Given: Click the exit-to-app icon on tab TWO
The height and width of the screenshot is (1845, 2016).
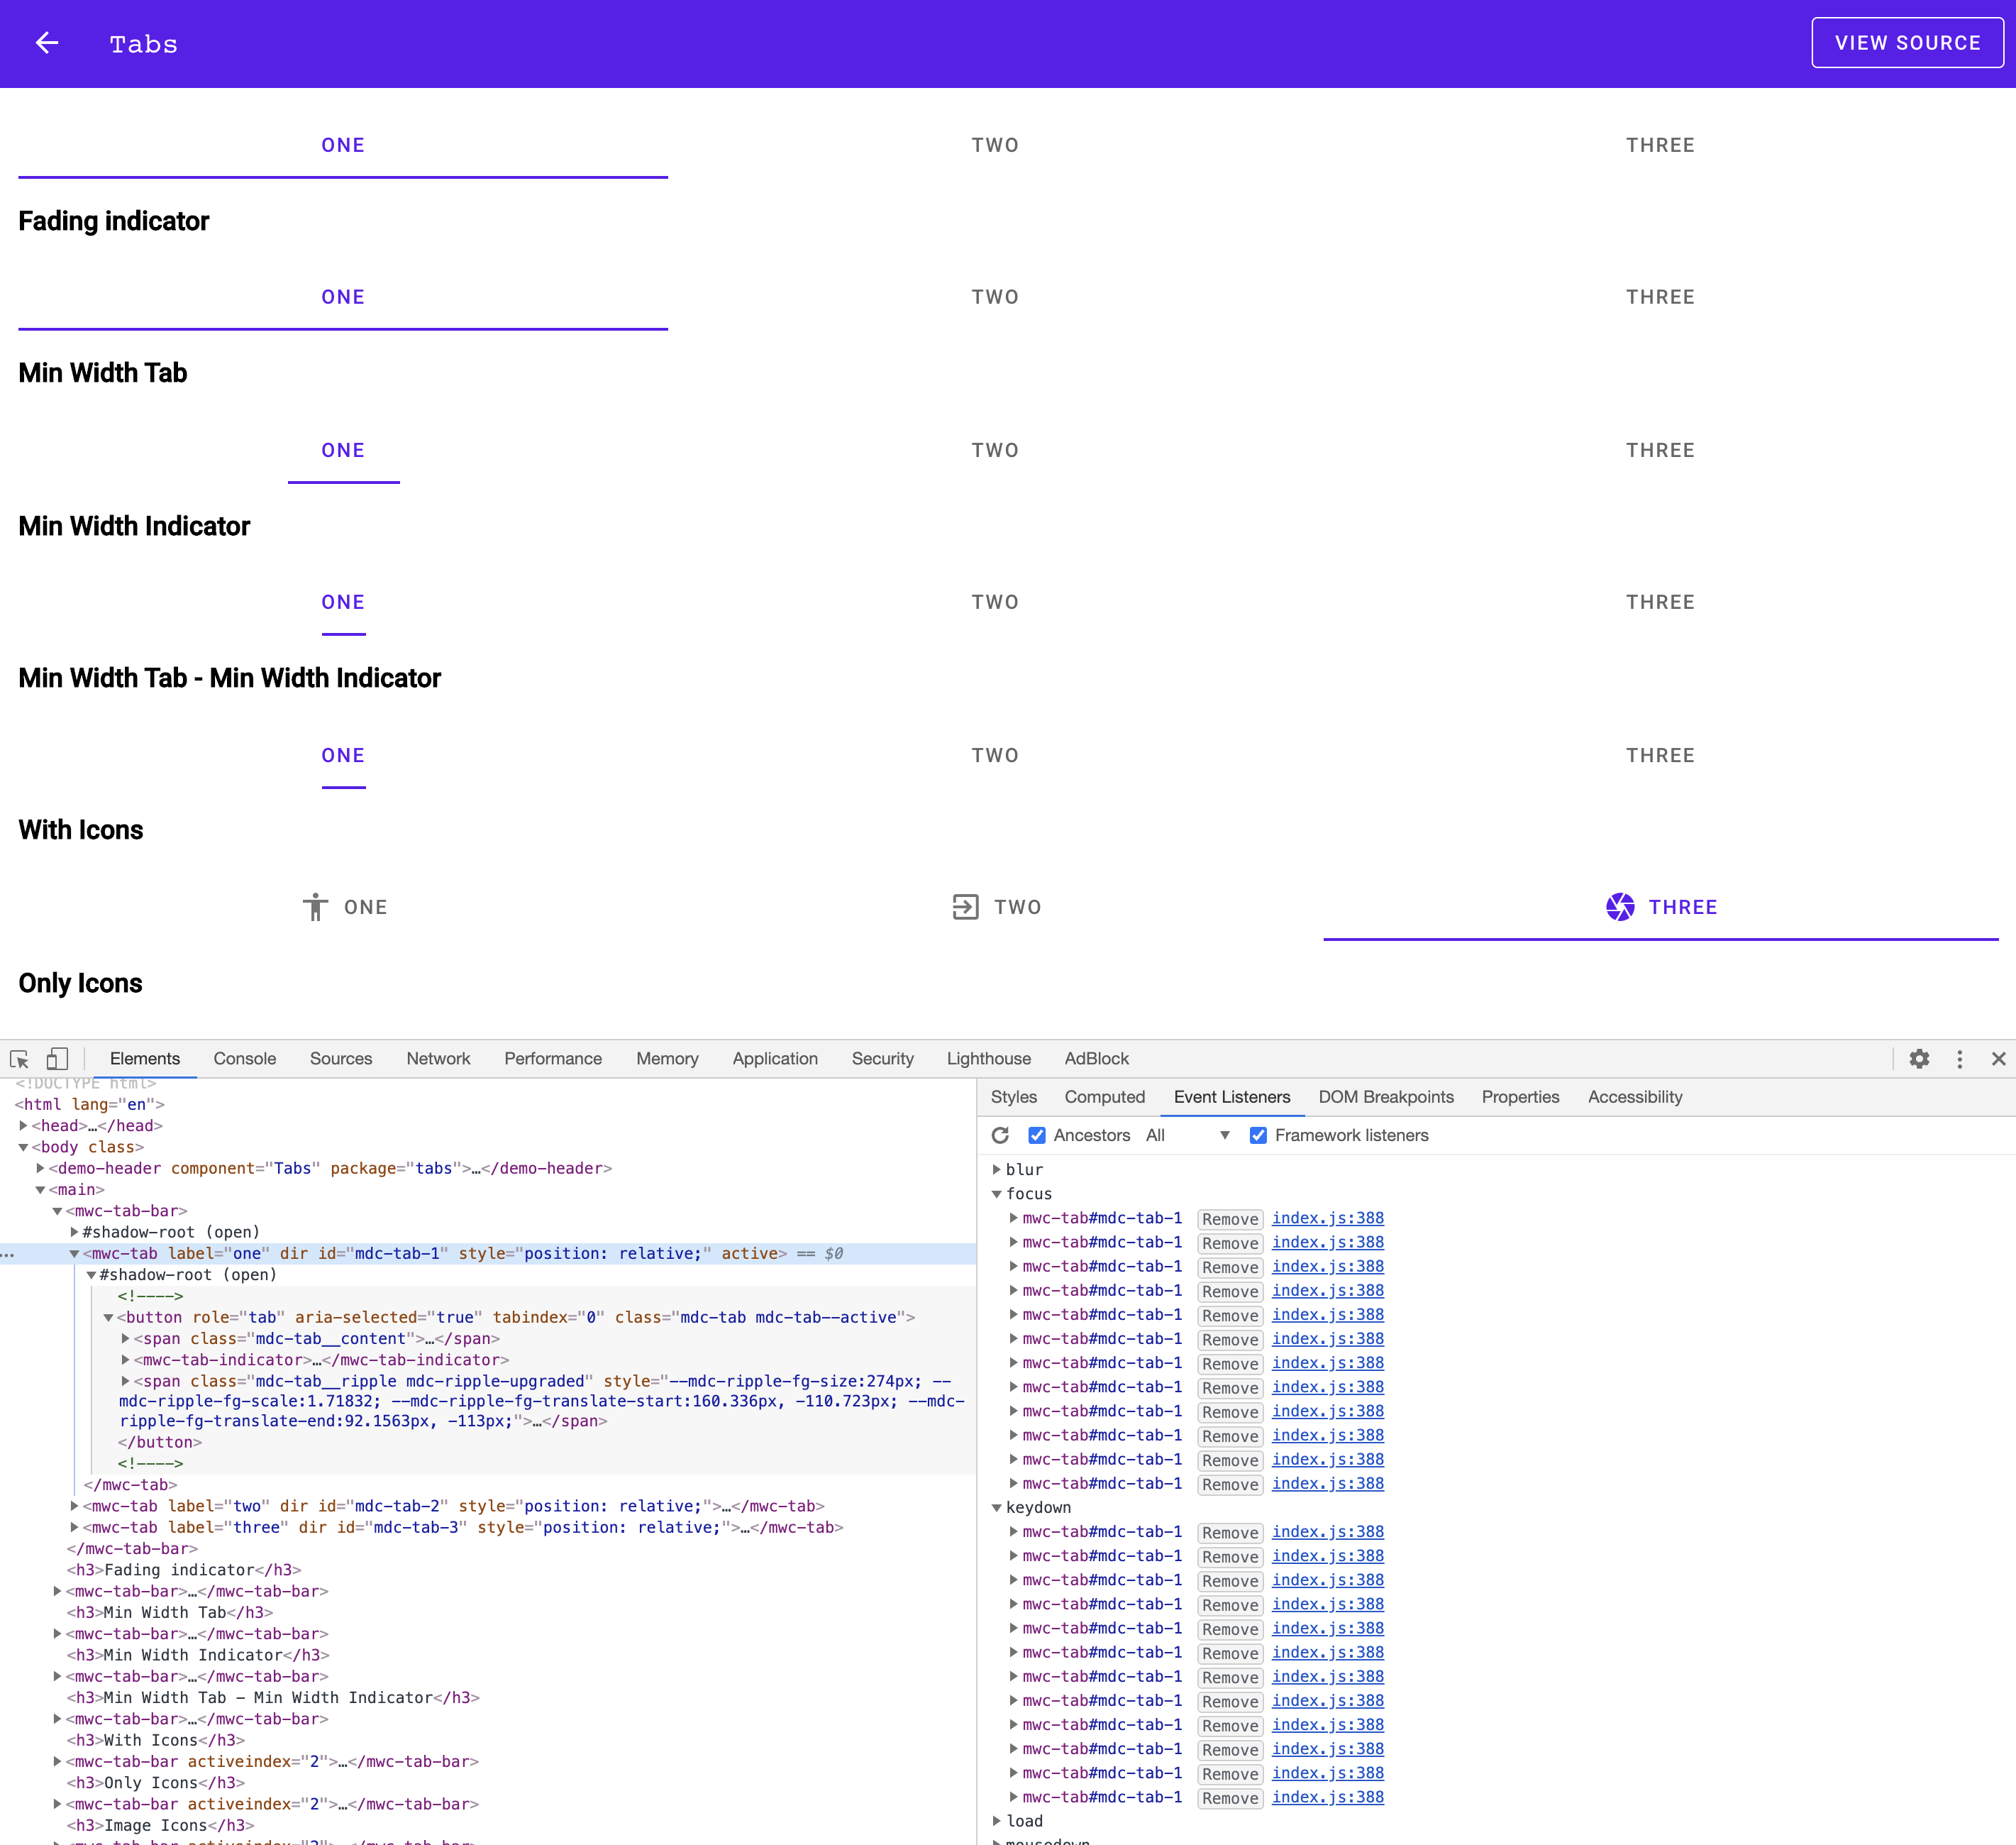Looking at the screenshot, I should tap(964, 906).
